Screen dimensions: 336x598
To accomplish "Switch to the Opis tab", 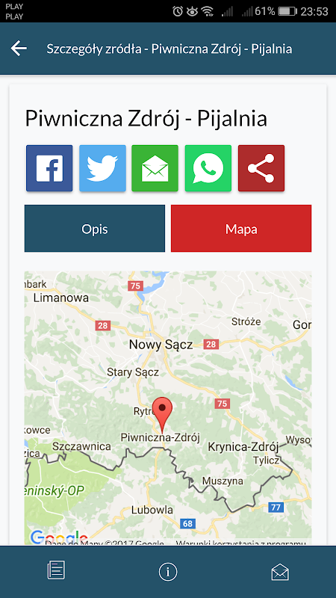I will click(x=95, y=229).
